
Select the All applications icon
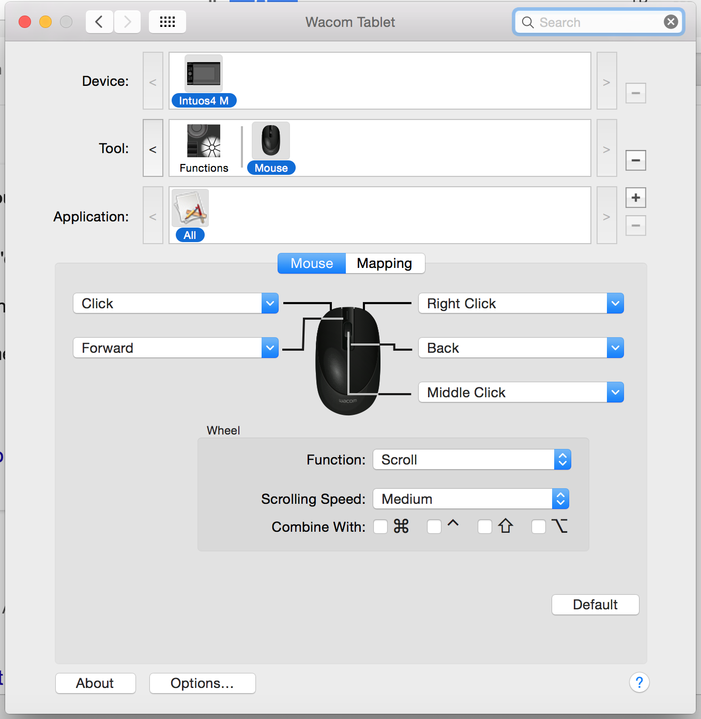pyautogui.click(x=190, y=208)
